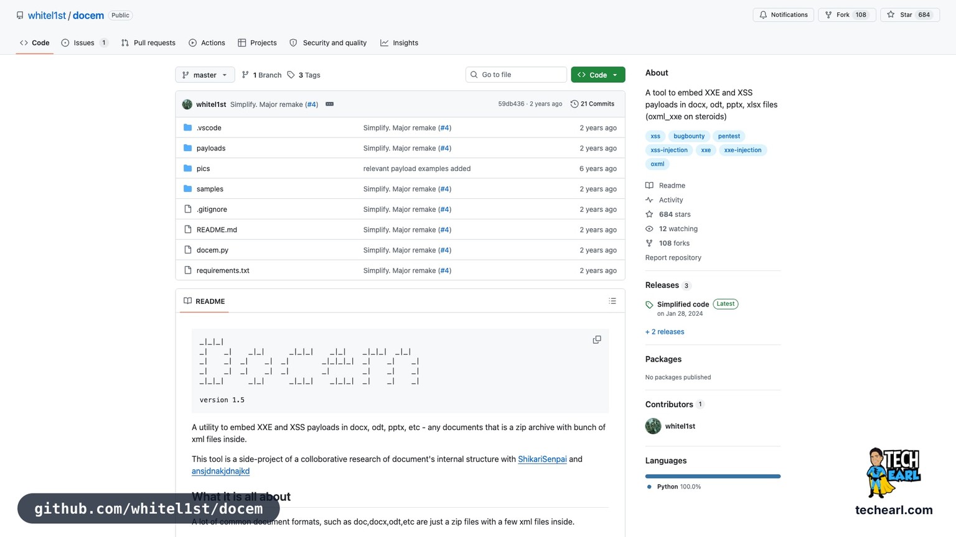Open the Issues tab
956x537 pixels.
click(85, 43)
